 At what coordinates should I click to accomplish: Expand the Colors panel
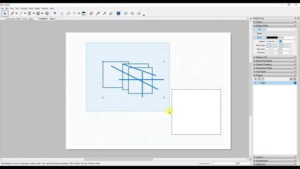275,22
